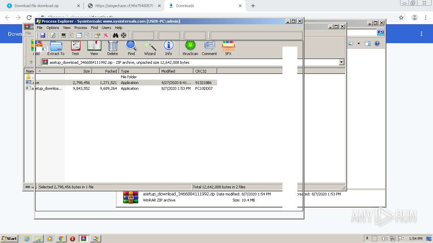Reload the page in Chrome
433x243 pixels.
[29, 18]
